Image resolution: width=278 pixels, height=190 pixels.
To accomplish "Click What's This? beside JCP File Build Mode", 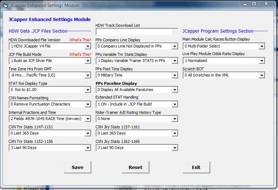I will click(x=80, y=54).
